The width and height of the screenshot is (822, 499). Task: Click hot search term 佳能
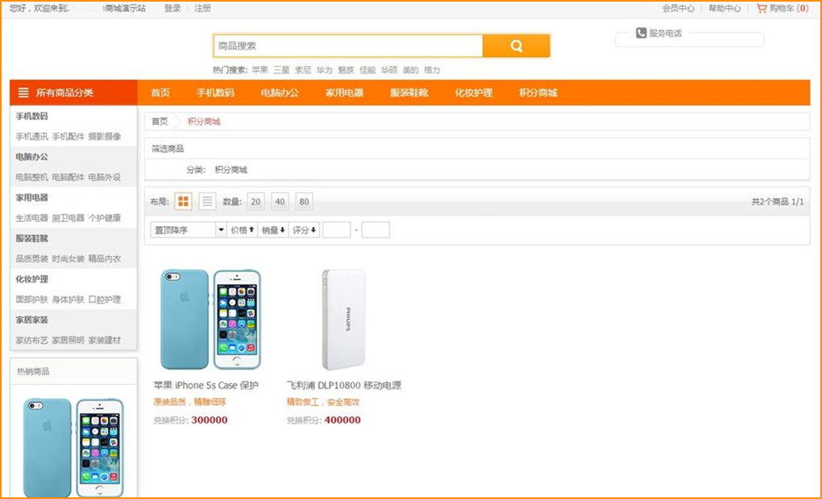coord(367,70)
